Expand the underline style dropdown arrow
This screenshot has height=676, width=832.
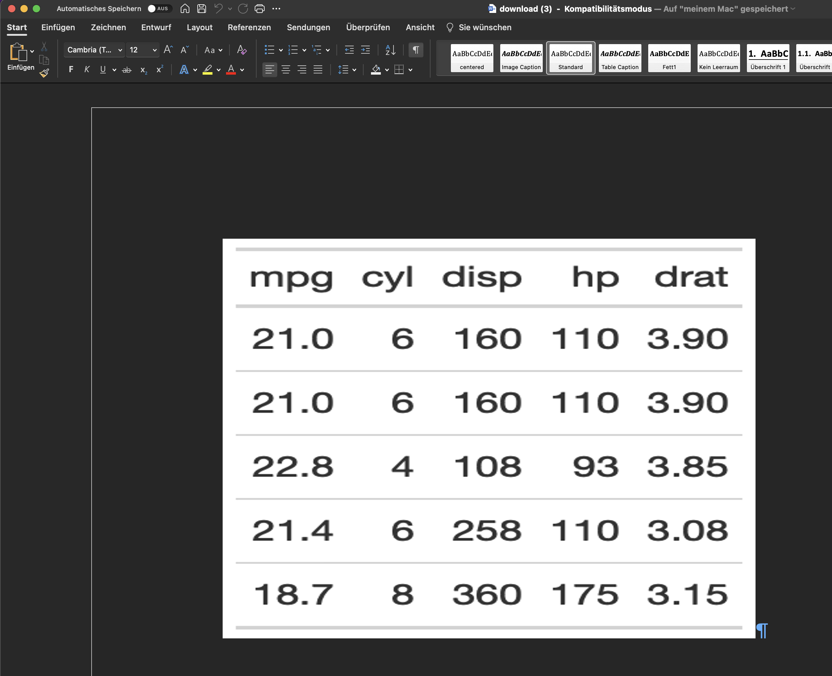(x=114, y=70)
